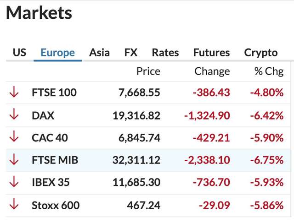The width and height of the screenshot is (294, 223).
Task: Click the down arrow icon beside Stoxx 600
Action: (14, 205)
